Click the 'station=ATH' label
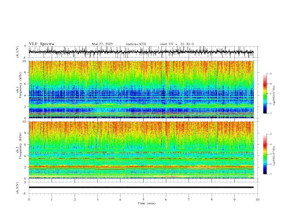290x224 pixels. 136,44
